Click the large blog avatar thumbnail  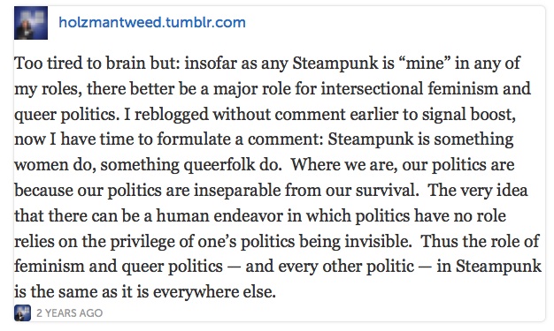tap(31, 23)
